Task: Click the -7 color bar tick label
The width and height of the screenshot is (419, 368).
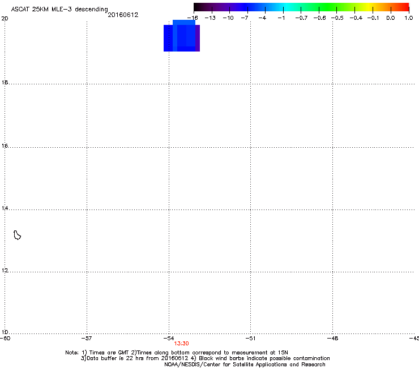Action: coord(245,18)
